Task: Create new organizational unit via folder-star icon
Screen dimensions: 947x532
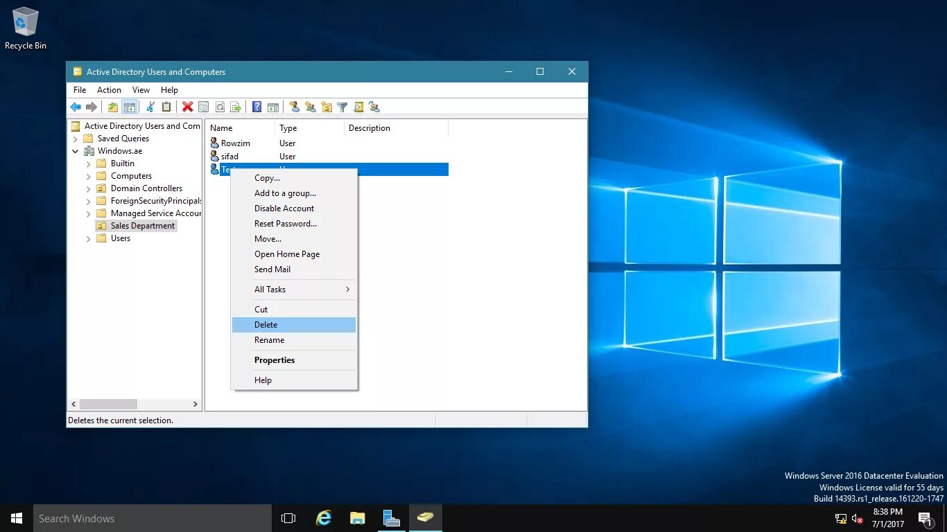Action: click(327, 107)
